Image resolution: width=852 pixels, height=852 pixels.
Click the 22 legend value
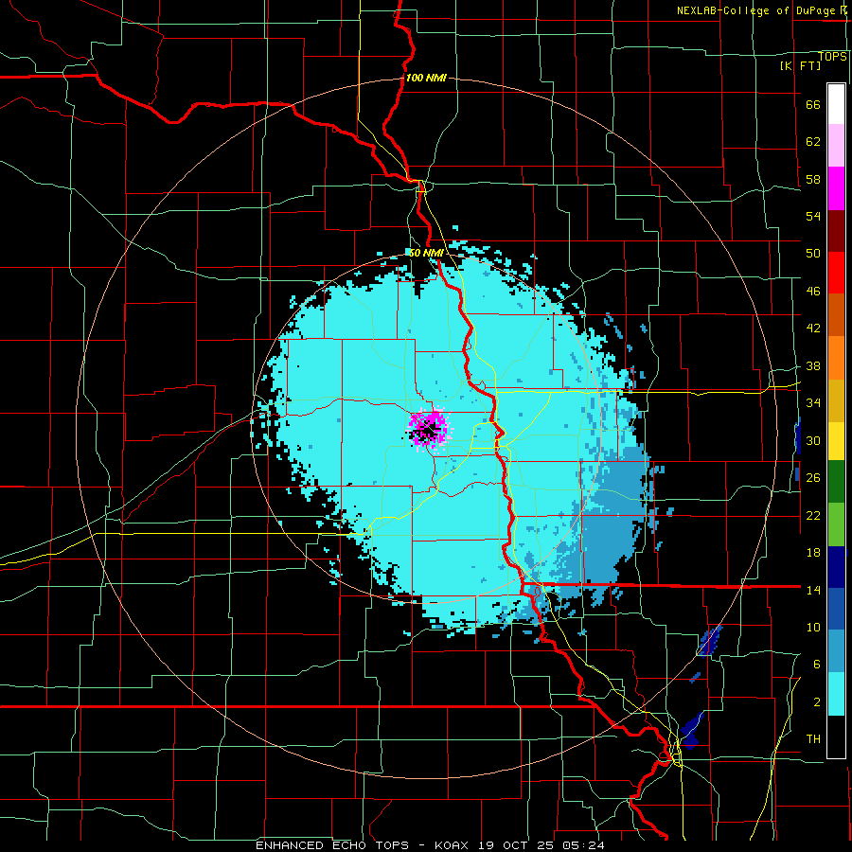tap(813, 516)
